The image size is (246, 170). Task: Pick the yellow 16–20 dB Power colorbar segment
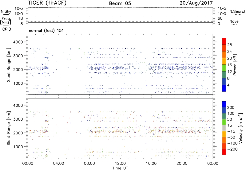[x=224, y=61]
